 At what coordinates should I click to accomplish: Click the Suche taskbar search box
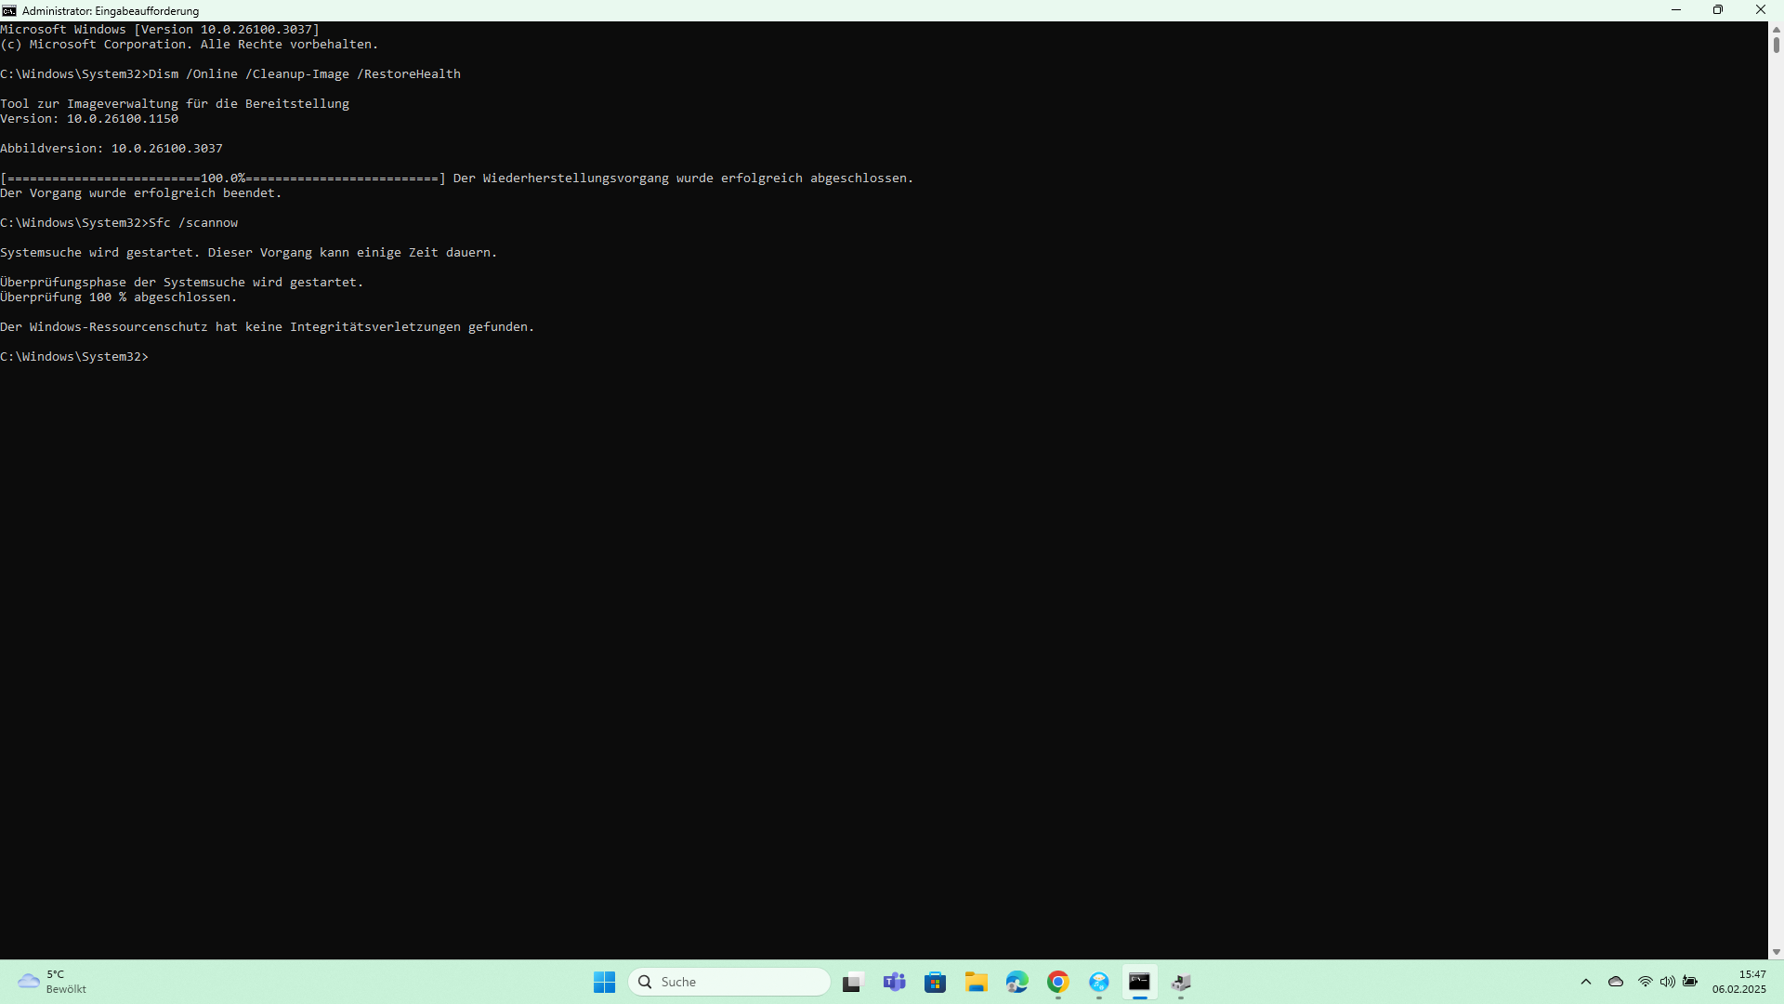click(x=729, y=982)
